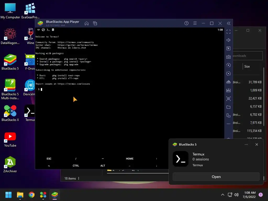
Task: Click Open in Termux notification
Action: [x=216, y=177]
